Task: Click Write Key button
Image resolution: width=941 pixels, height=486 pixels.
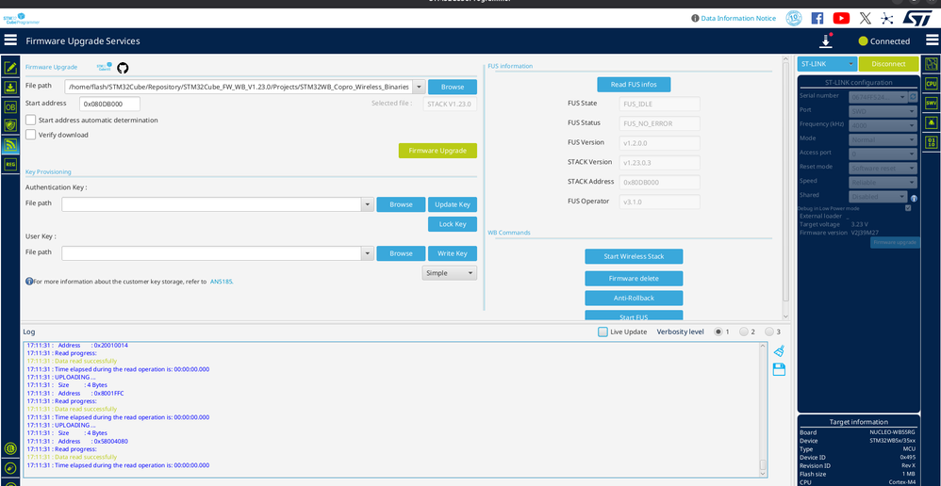Action: [x=453, y=253]
